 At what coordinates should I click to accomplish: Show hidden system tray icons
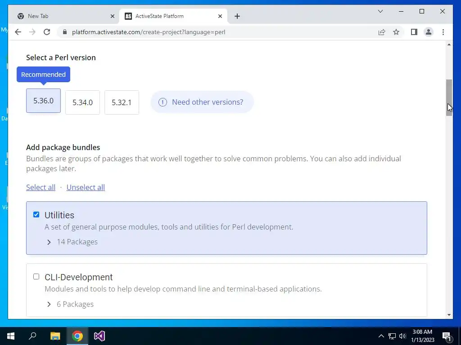pos(381,336)
